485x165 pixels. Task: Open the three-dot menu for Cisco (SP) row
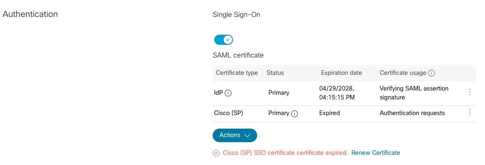click(469, 112)
